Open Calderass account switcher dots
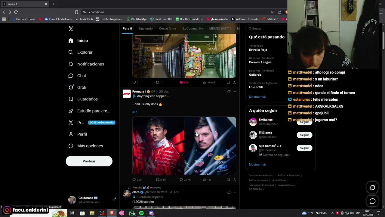 click(x=113, y=200)
